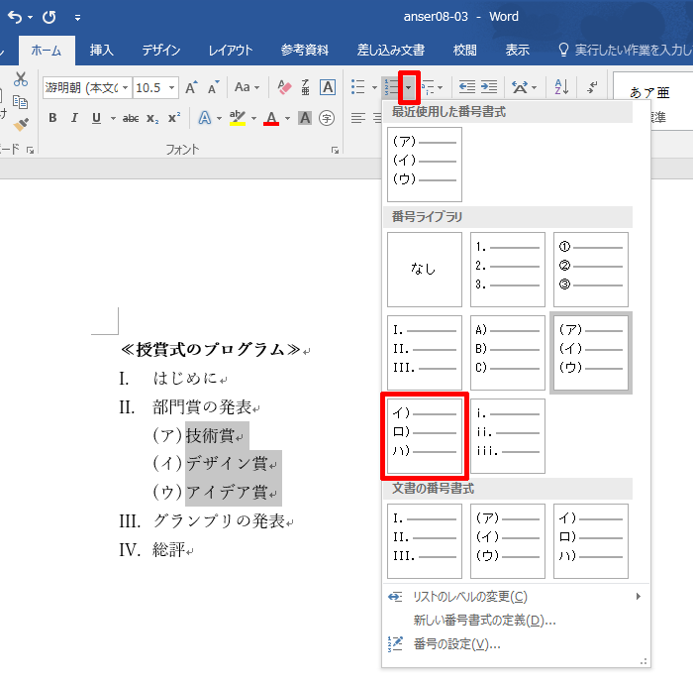Open the Quick Access Toolbar customize arrow
Viewport: 693px width, 684px height.
click(x=77, y=18)
